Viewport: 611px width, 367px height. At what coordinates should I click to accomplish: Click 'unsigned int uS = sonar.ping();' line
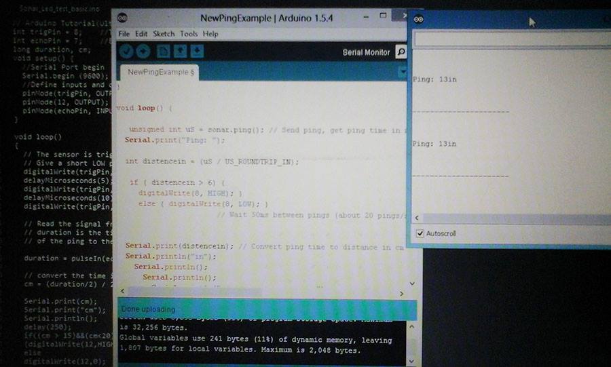[196, 130]
